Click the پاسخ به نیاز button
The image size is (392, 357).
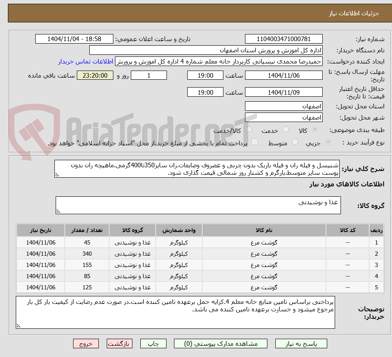coord(301,343)
